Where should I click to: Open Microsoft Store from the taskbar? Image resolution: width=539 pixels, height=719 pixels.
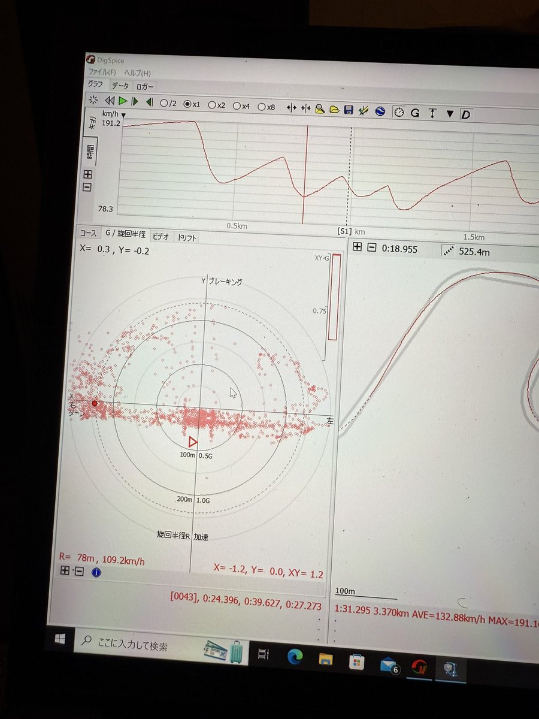(358, 661)
